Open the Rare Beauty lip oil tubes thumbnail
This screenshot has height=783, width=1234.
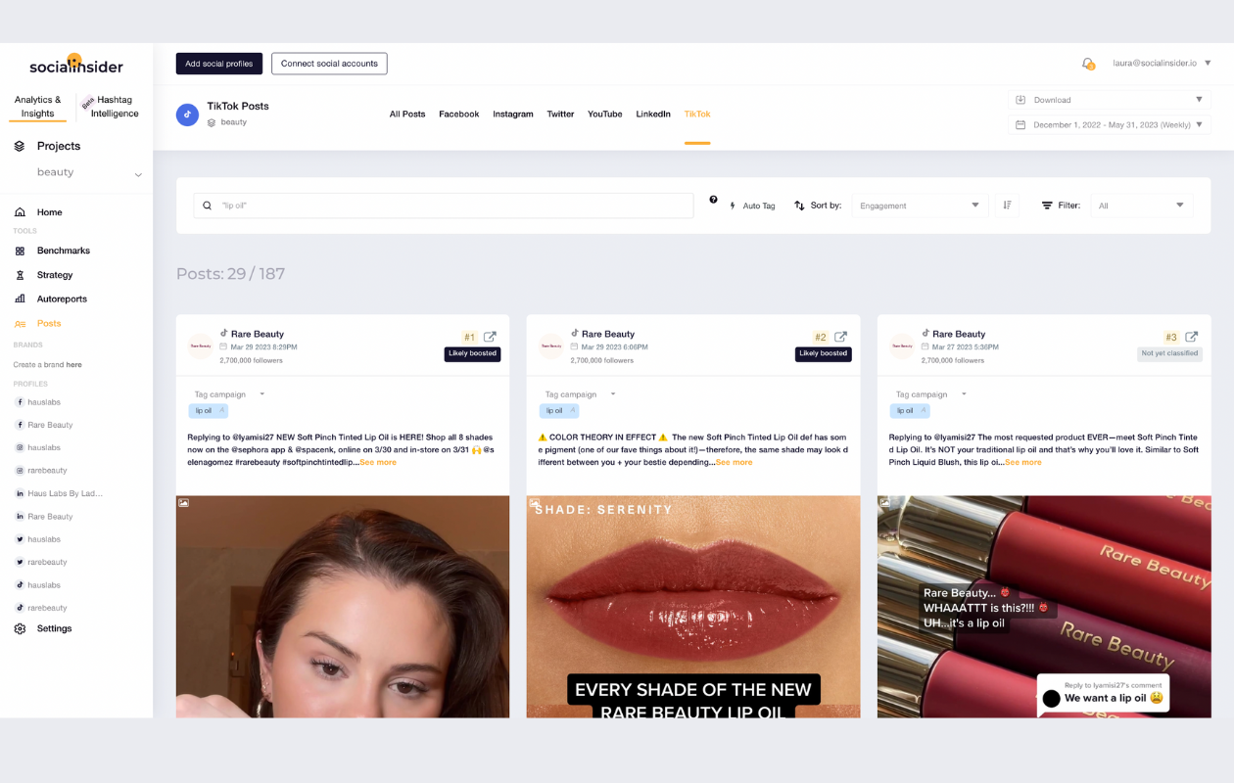tap(1044, 607)
